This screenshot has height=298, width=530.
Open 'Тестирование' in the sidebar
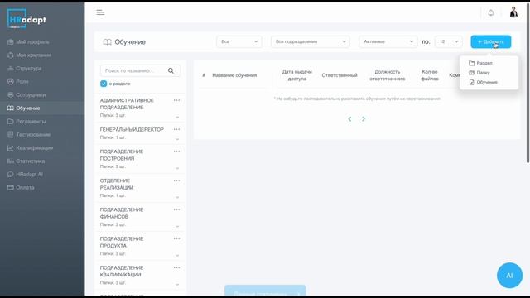click(x=29, y=134)
